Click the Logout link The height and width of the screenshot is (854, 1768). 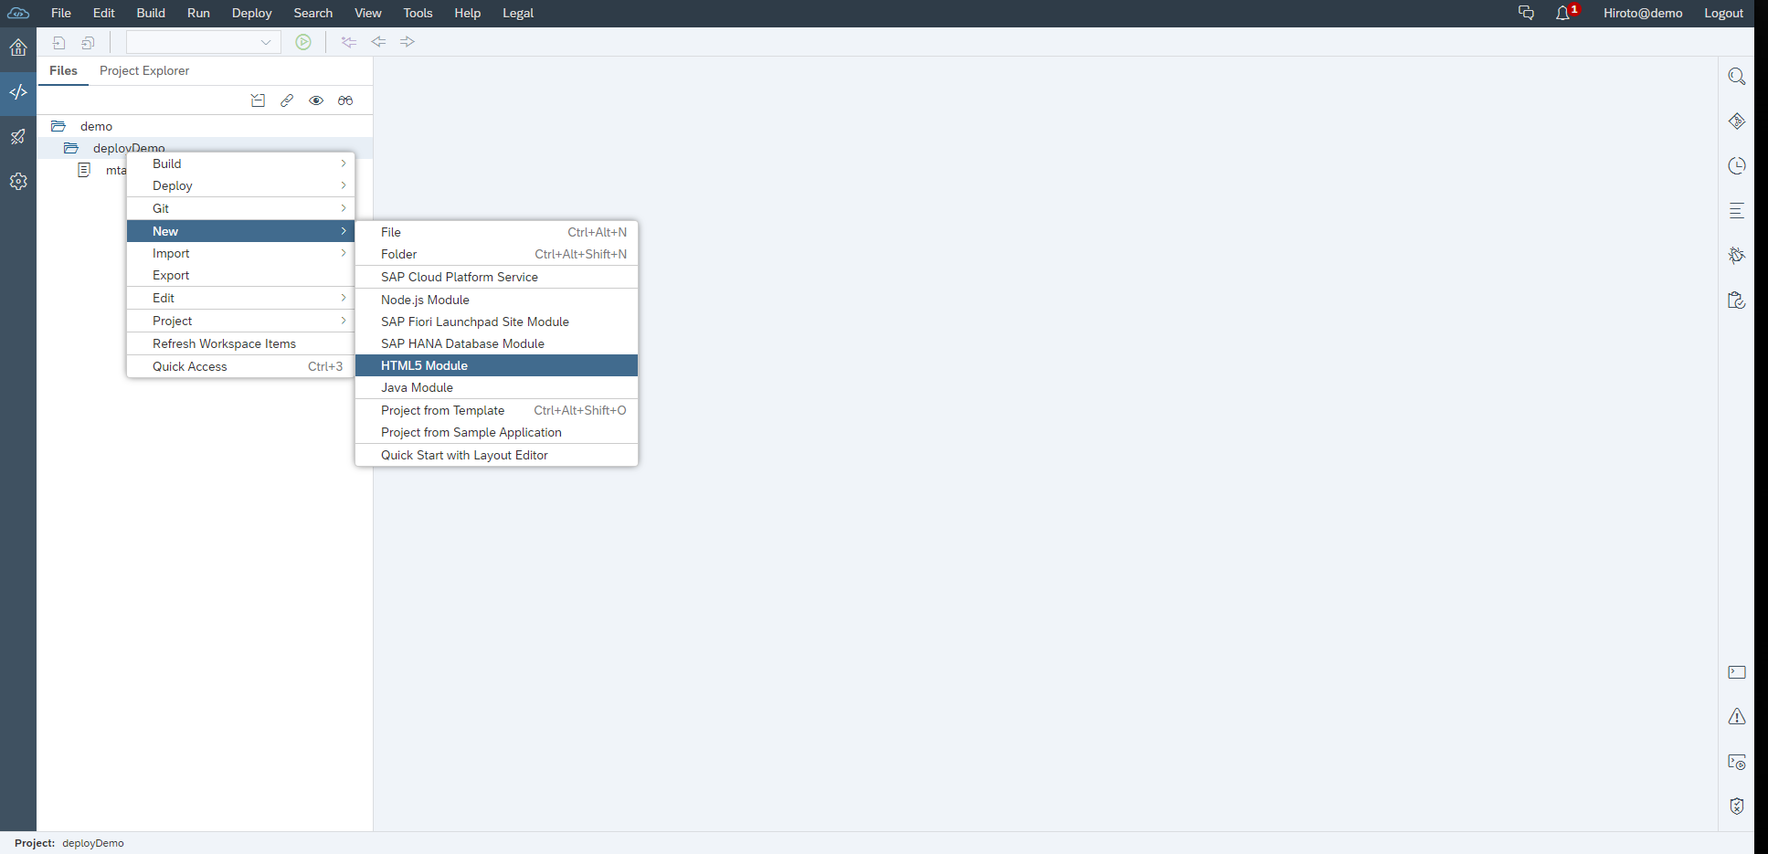1723,13
